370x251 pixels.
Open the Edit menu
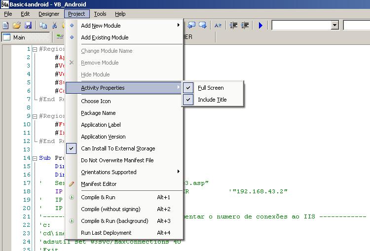[25, 14]
